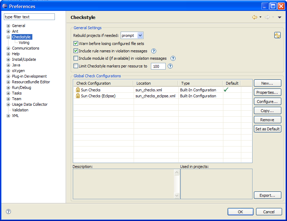
Task: Expand the General tree node
Action: 8,26
